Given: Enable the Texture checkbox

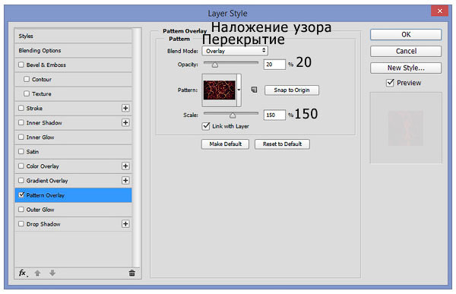Looking at the screenshot, I should 27,93.
